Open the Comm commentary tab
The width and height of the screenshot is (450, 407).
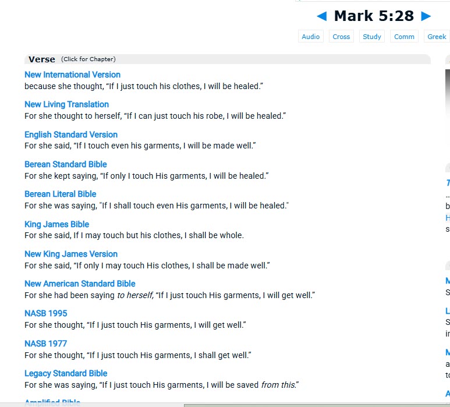click(404, 36)
